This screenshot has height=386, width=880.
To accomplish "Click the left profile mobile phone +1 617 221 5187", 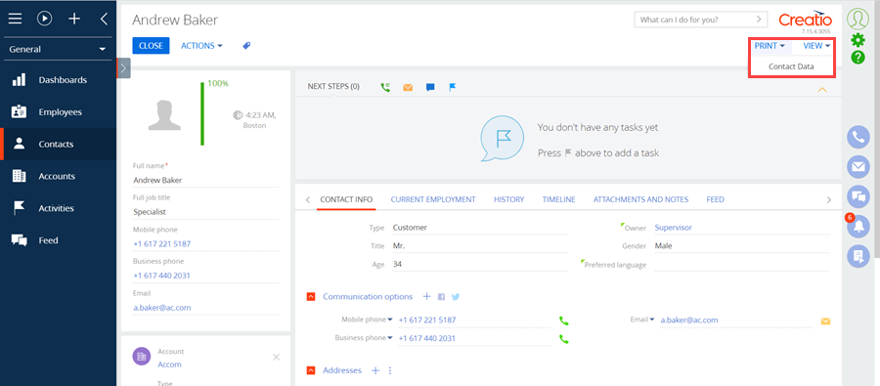I will [x=161, y=244].
